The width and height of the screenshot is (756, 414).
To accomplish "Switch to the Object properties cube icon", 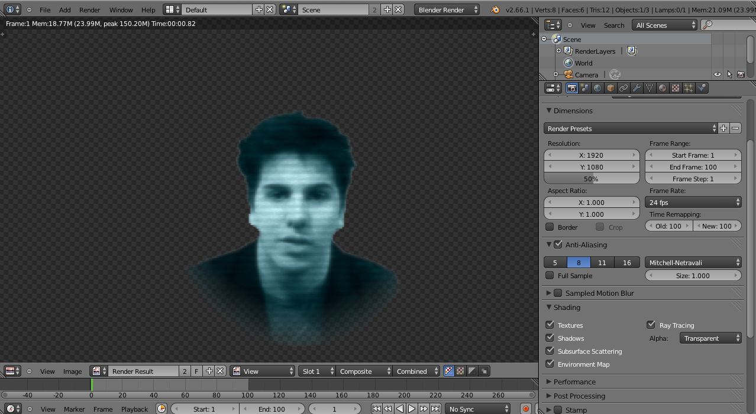I will 611,88.
